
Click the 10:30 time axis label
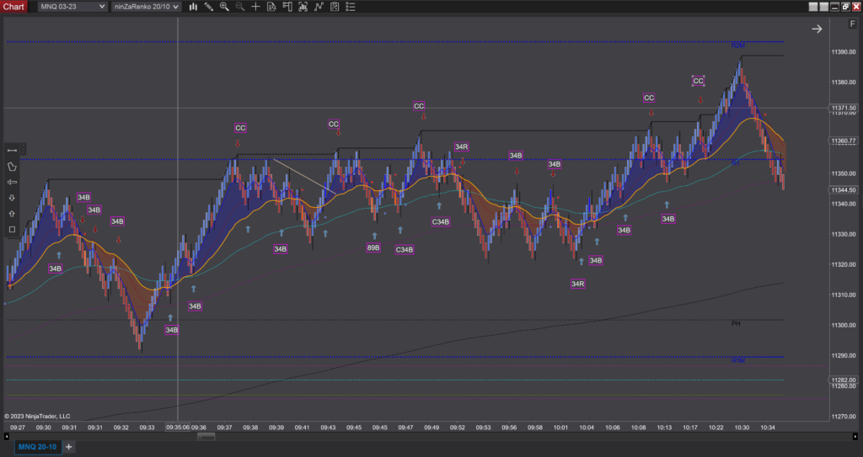coord(742,428)
